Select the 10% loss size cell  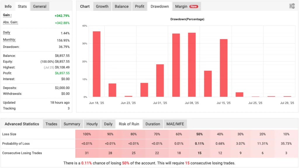coord(286,134)
